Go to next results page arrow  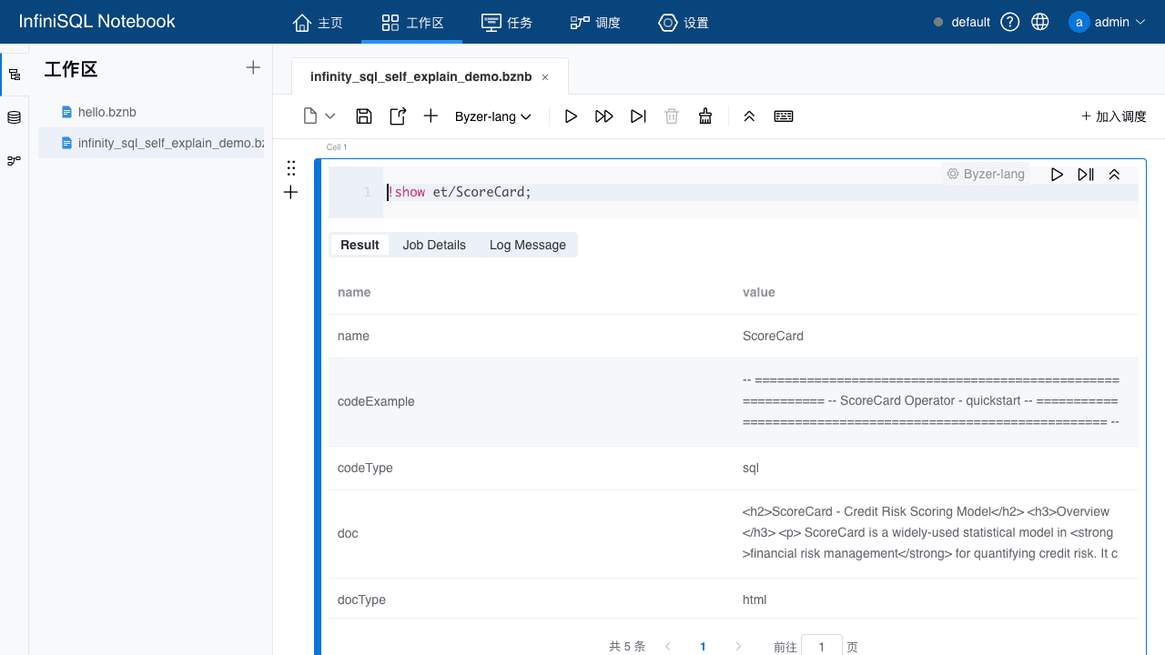click(x=738, y=647)
